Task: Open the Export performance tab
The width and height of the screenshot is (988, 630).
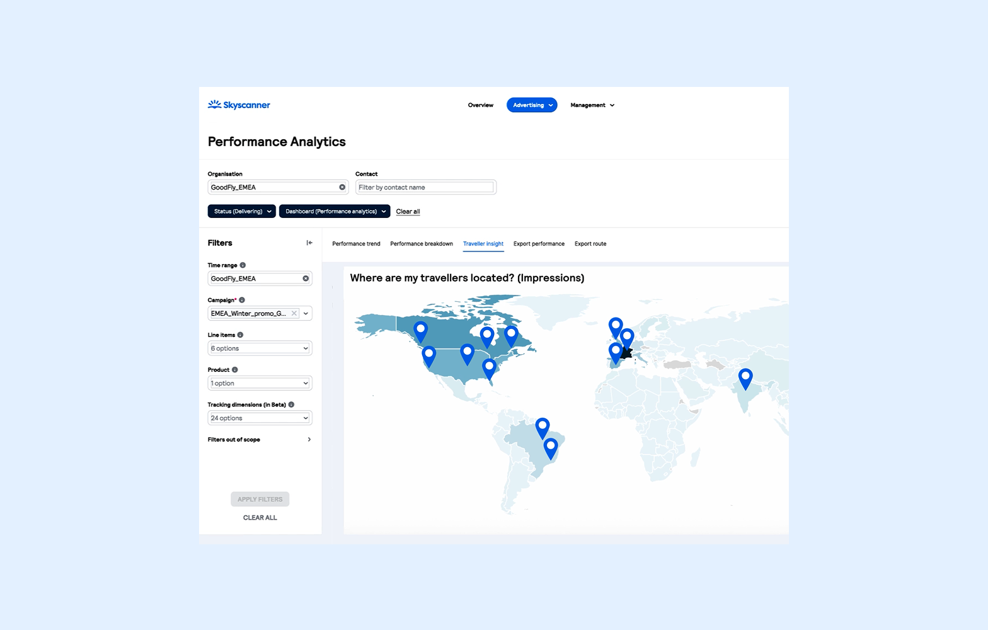Action: [539, 244]
